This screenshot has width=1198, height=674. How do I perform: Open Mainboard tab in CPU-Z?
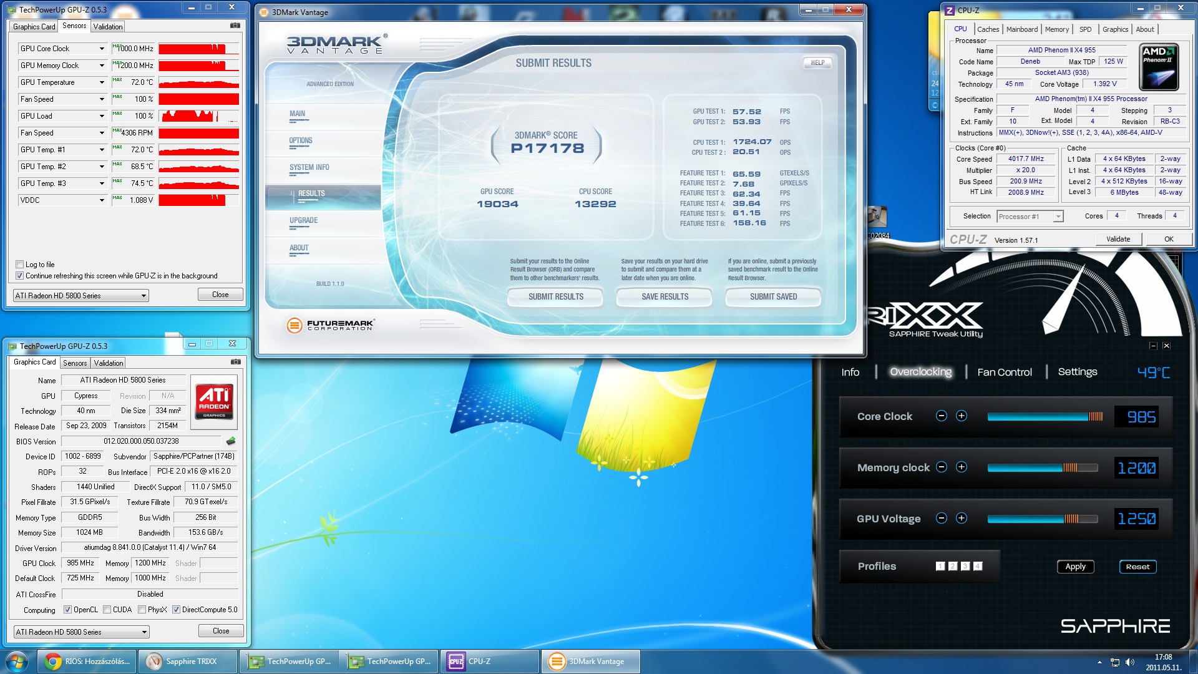1022,29
